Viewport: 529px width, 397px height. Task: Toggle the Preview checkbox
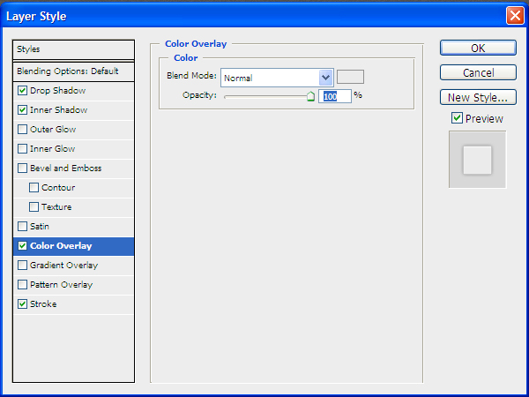[457, 118]
